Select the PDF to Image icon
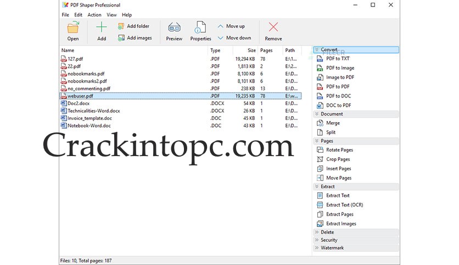Viewport: 459px width, 265px height. (320, 68)
